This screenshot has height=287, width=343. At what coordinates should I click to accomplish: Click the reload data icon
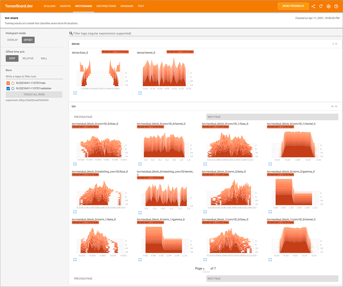(x=321, y=6)
